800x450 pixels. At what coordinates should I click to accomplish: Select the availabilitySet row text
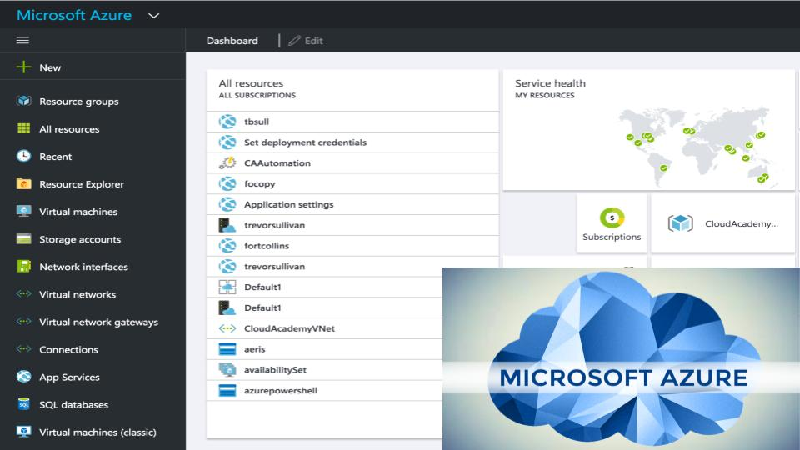click(x=275, y=370)
